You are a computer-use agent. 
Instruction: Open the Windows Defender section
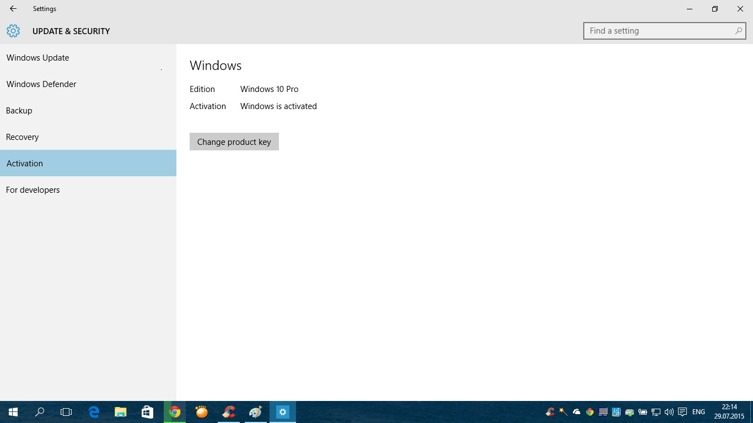pyautogui.click(x=41, y=84)
